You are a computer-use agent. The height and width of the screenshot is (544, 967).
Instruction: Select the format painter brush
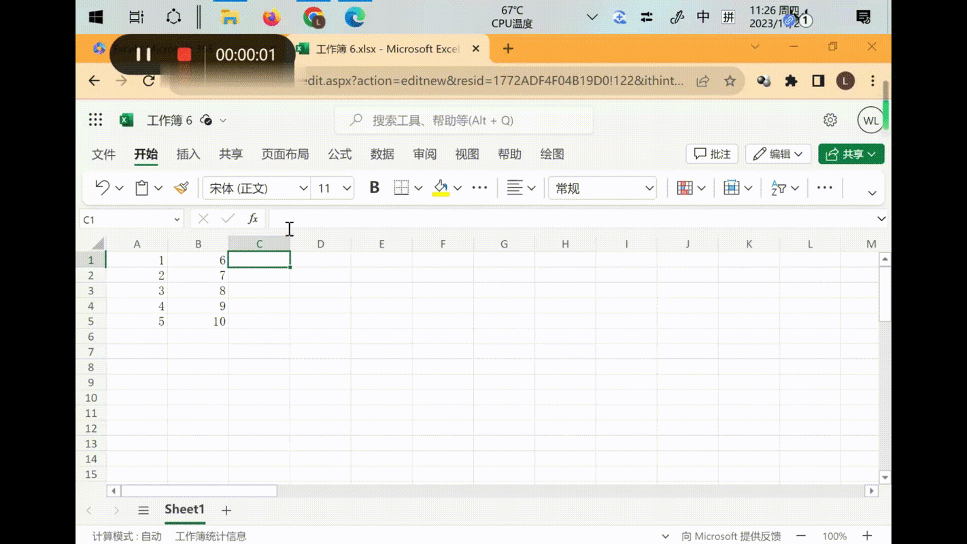pos(181,188)
